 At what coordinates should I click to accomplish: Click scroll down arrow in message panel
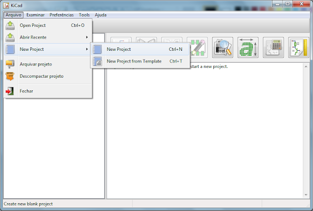point(306,195)
